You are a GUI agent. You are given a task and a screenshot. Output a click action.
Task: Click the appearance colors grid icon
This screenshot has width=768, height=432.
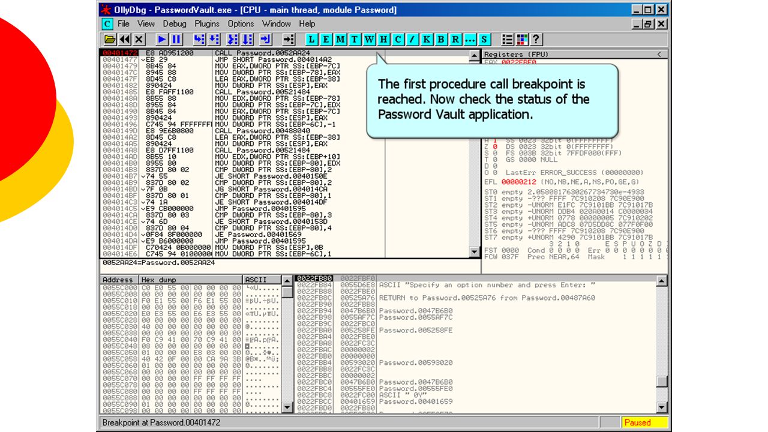coord(522,39)
